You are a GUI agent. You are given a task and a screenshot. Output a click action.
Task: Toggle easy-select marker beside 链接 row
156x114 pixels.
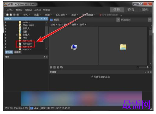click(6, 31)
